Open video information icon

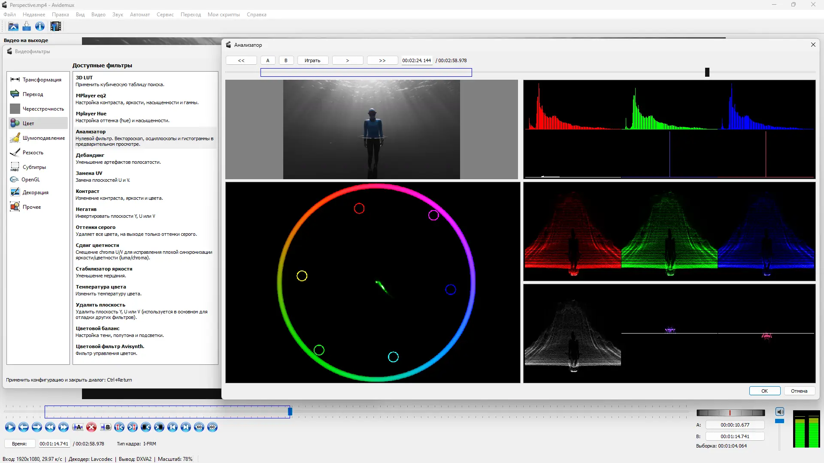pos(40,27)
